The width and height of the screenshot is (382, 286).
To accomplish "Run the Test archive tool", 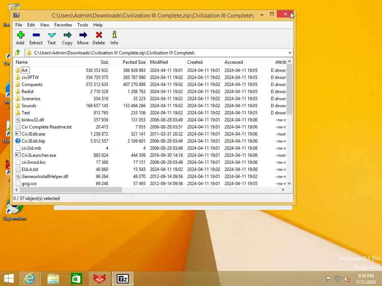I will coord(51,35).
